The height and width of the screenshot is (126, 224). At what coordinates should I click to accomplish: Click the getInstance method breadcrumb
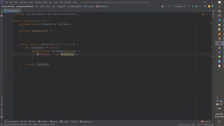point(102,6)
